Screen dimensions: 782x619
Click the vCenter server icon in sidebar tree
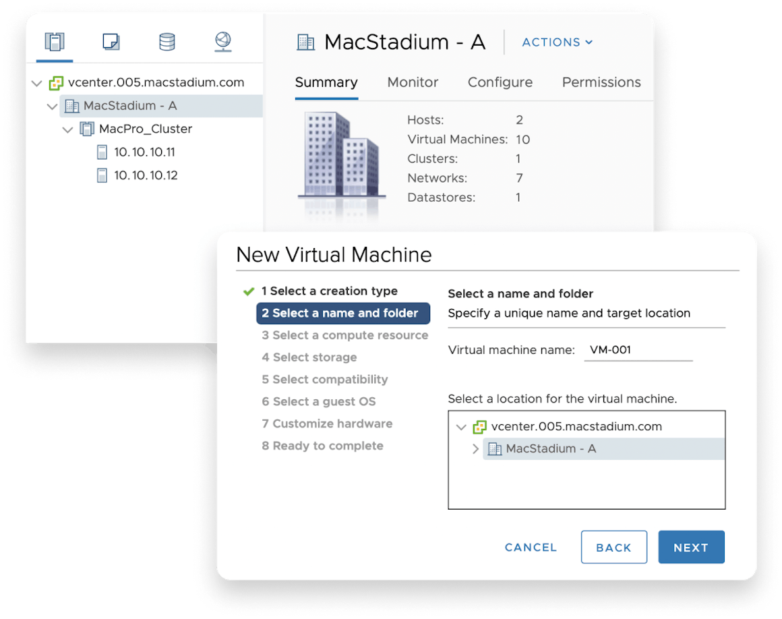[56, 83]
